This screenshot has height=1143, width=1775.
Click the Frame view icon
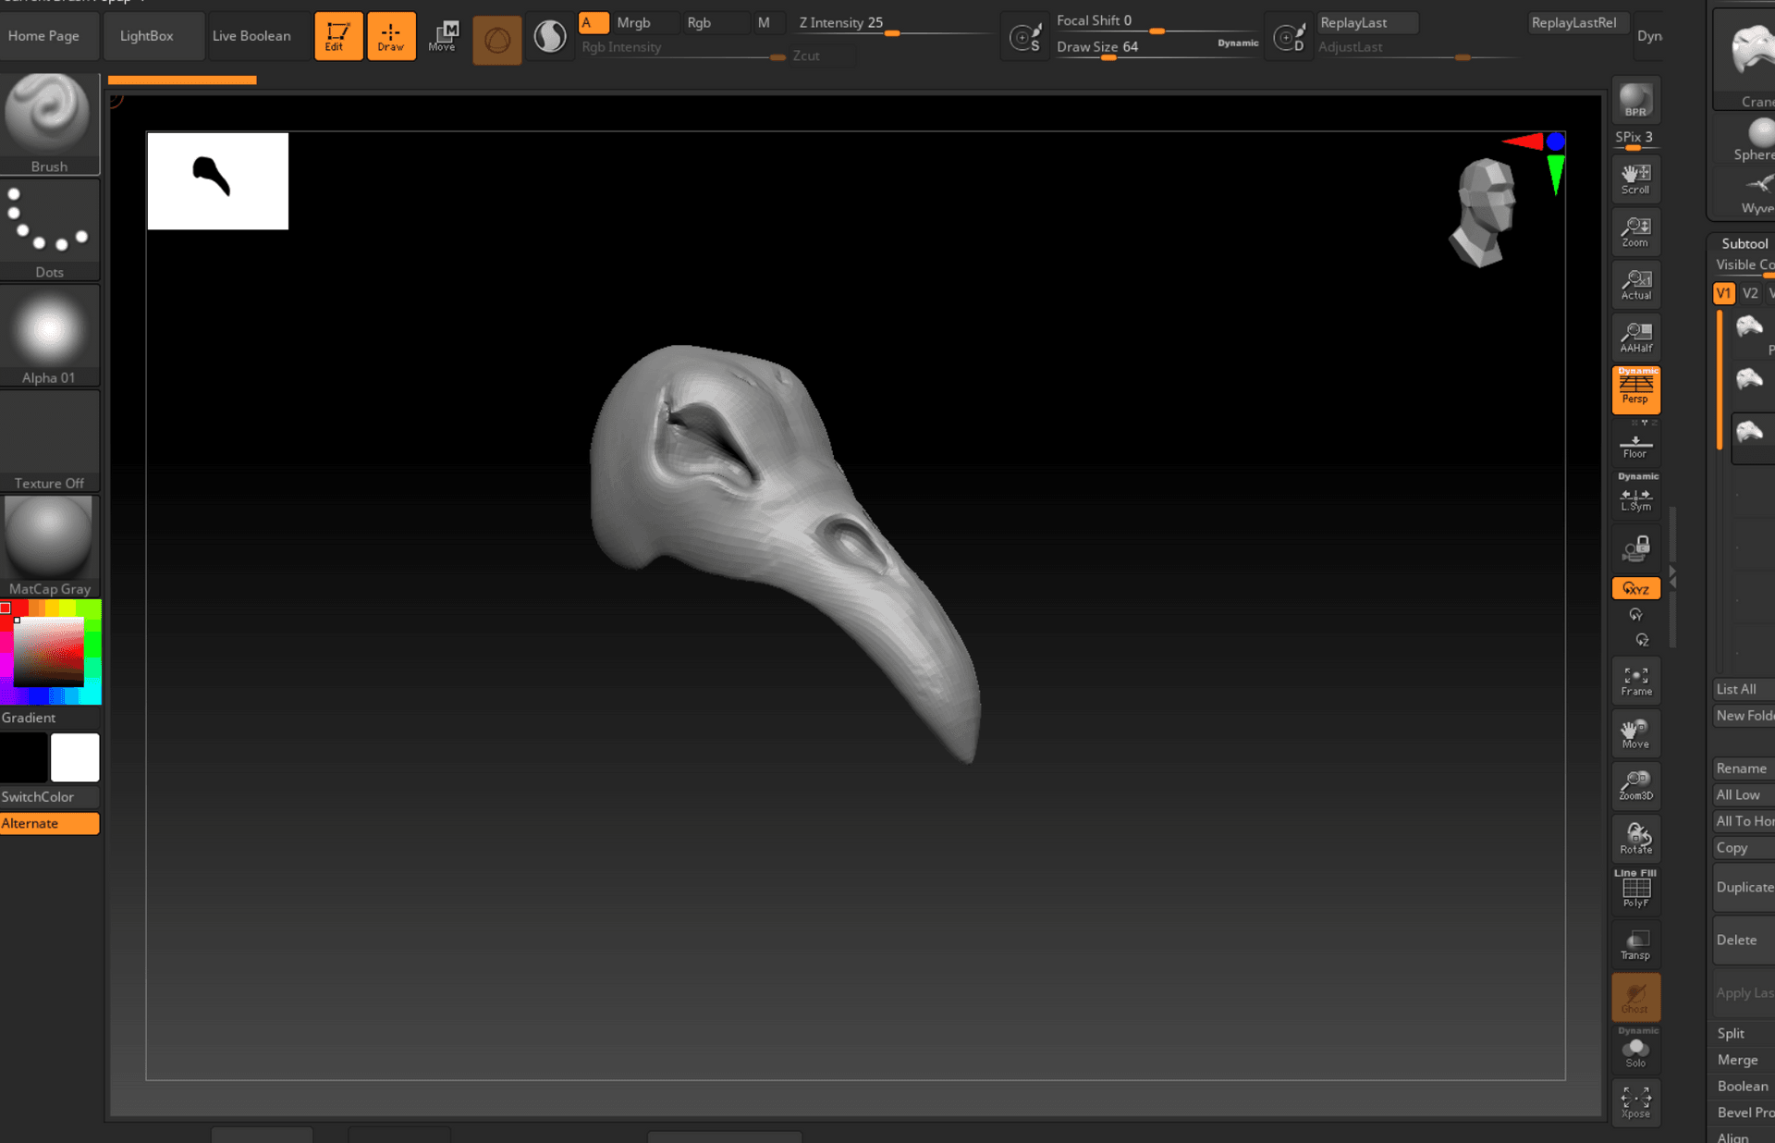[1634, 682]
